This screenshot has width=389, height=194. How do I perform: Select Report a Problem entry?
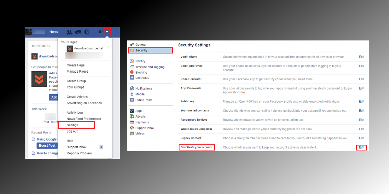point(79,153)
